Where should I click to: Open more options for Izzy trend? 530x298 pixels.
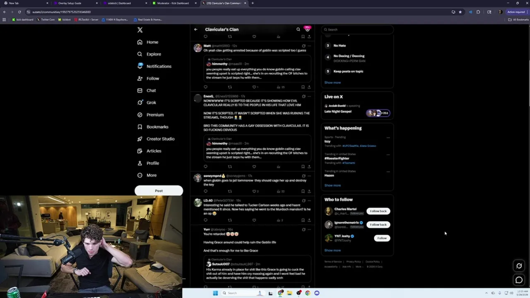pos(388,137)
